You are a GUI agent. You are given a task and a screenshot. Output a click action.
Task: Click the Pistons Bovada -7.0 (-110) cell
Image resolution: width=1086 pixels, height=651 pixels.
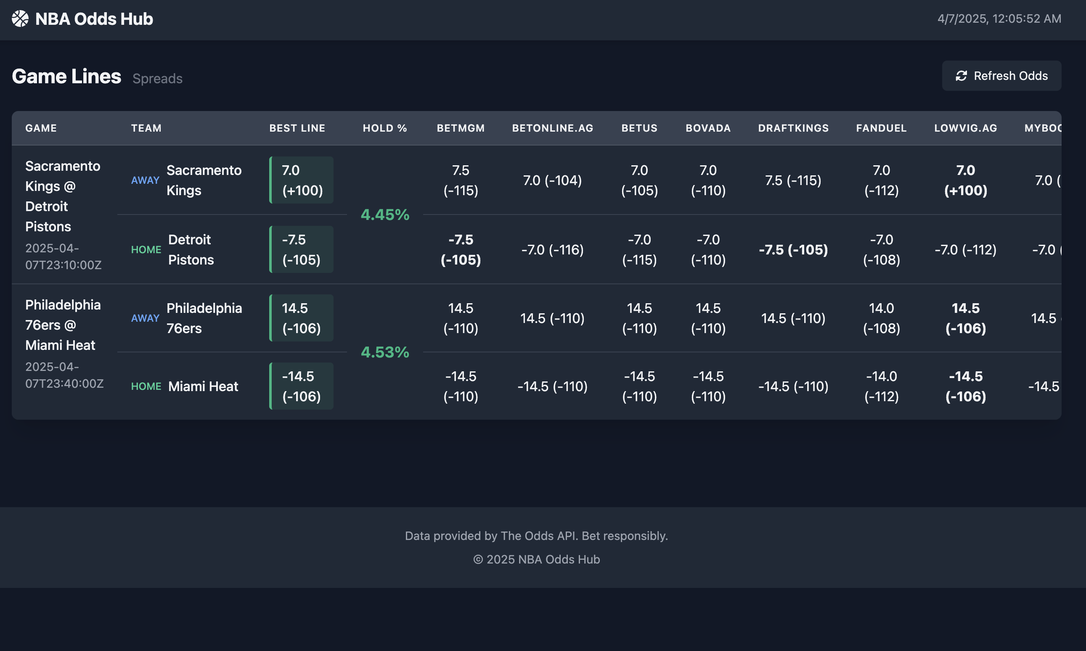[708, 249]
